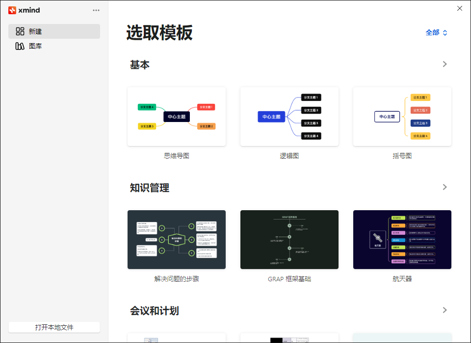Expand the 会议和计划 template section
The width and height of the screenshot is (471, 343).
click(x=445, y=310)
